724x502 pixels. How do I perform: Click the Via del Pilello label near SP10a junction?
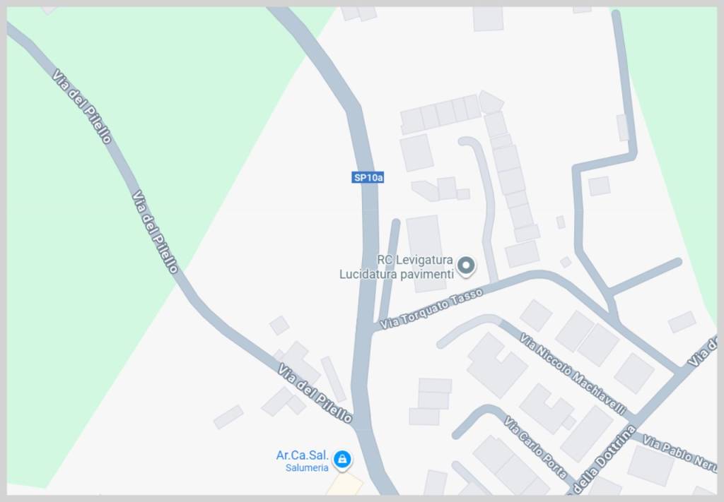click(x=315, y=393)
